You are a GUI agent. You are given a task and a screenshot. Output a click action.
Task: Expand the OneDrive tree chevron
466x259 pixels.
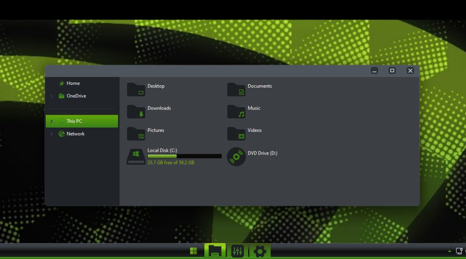pyautogui.click(x=51, y=96)
